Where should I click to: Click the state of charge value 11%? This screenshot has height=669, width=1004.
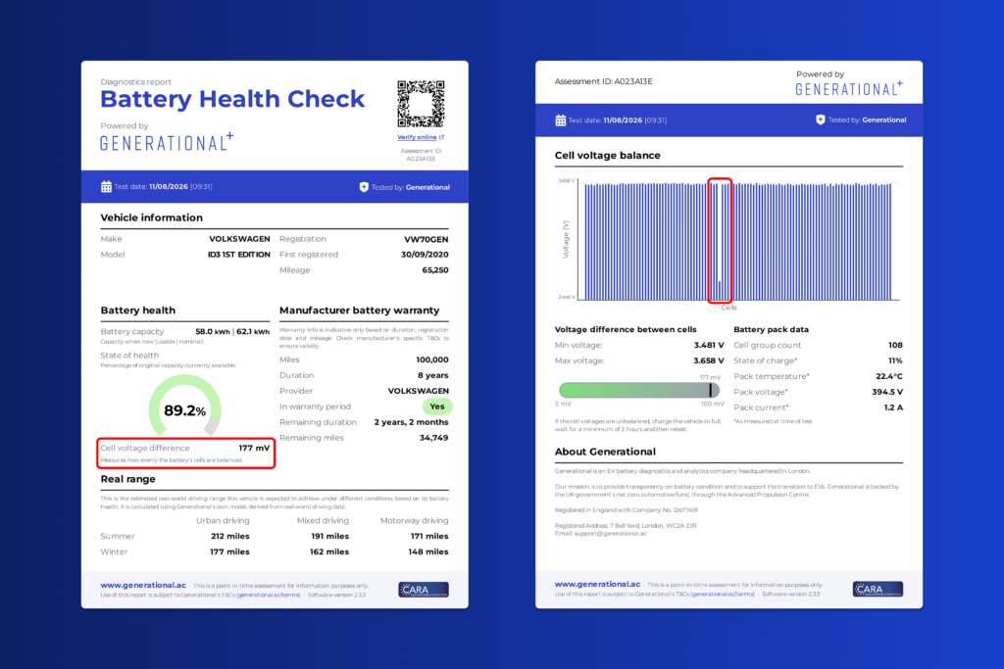pyautogui.click(x=895, y=360)
